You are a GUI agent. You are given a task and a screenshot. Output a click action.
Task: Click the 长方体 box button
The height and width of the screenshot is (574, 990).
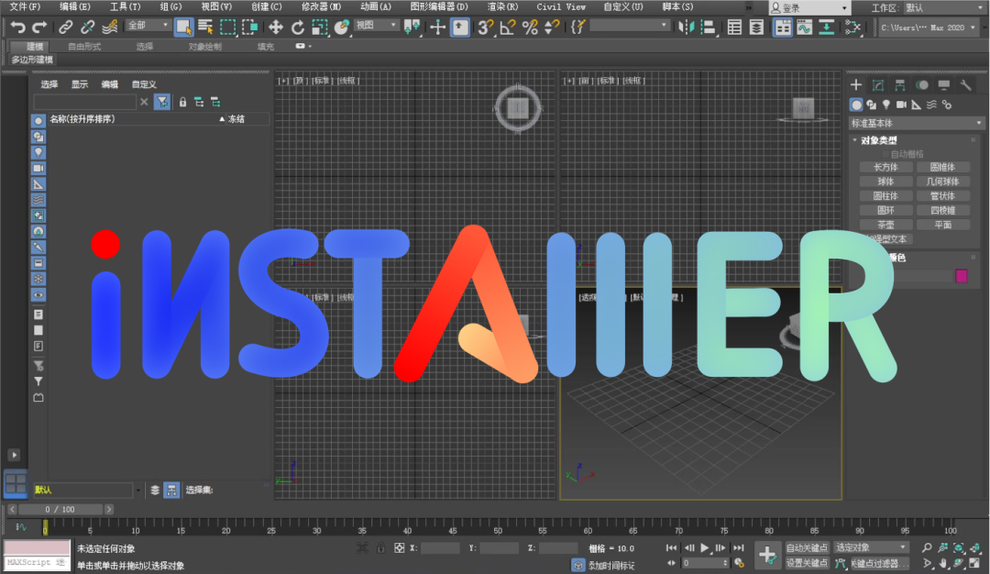[x=885, y=167]
